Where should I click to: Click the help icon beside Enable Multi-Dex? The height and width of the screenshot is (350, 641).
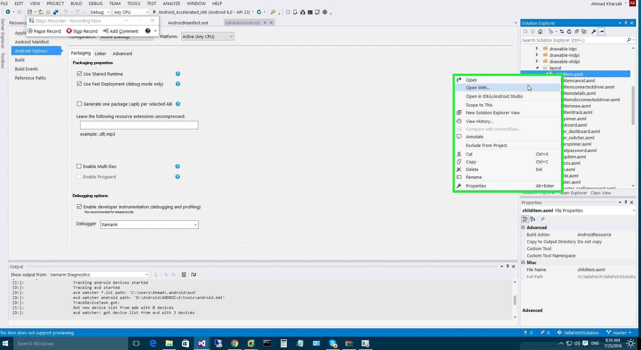pyautogui.click(x=178, y=166)
